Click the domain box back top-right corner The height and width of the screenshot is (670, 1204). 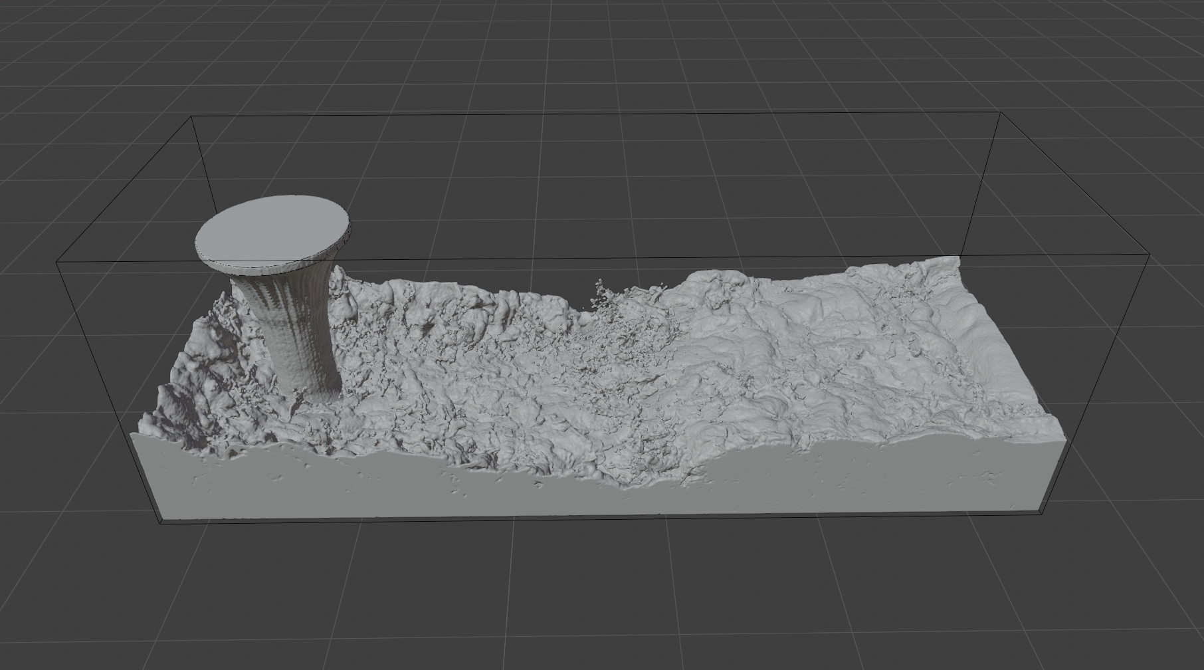1001,113
